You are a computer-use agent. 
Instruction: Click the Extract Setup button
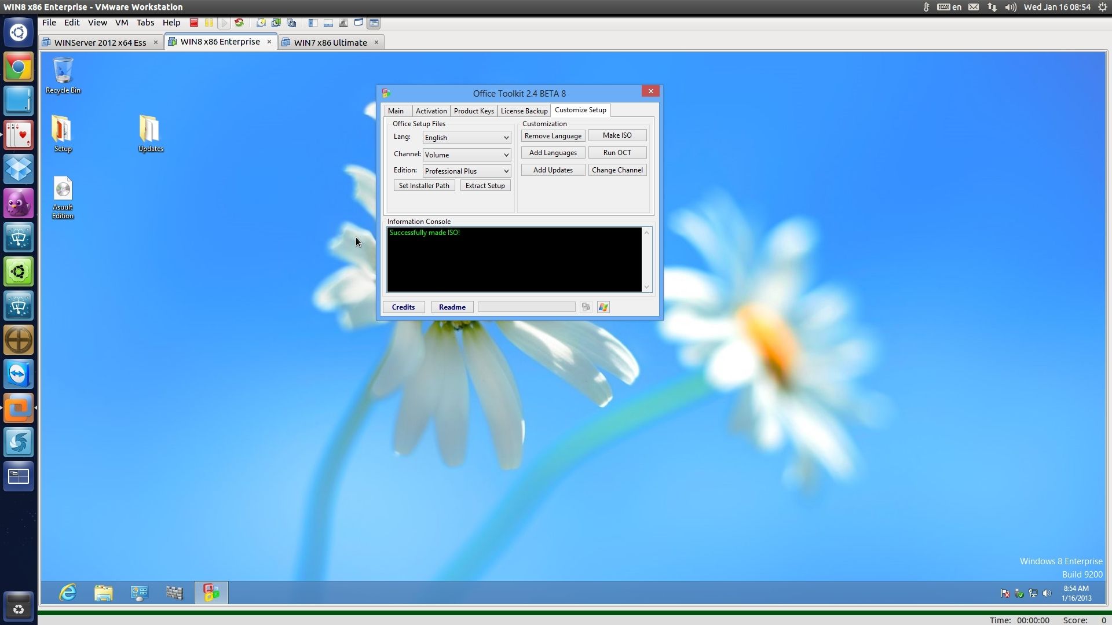(x=485, y=186)
